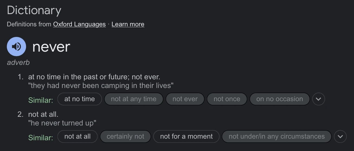Image resolution: width=354 pixels, height=151 pixels.
Task: Open the Oxford Languages link
Action: (x=79, y=24)
